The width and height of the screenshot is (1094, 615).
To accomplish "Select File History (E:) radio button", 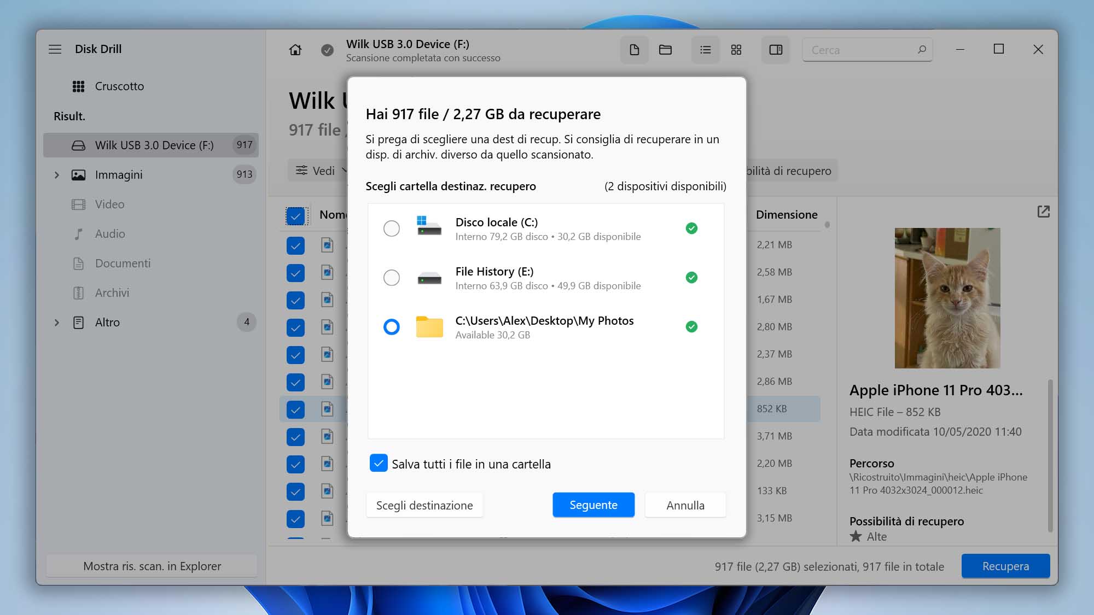I will point(392,278).
